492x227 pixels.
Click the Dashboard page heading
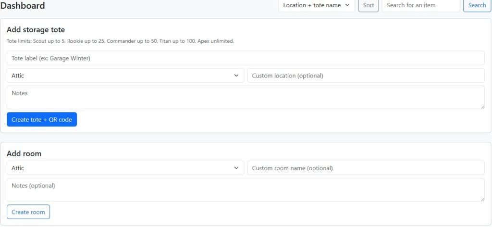click(x=23, y=6)
